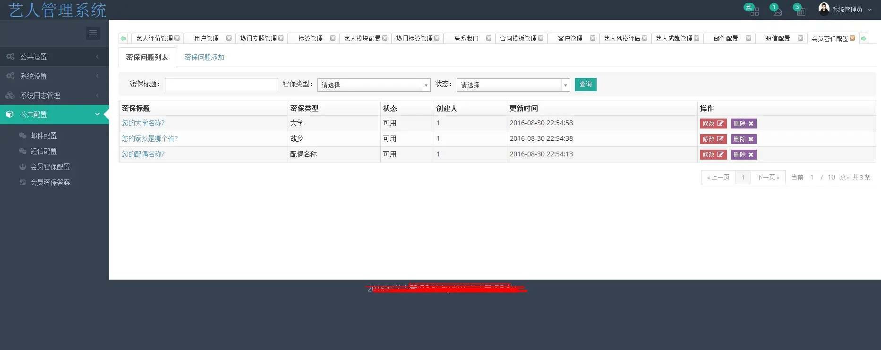
Task: Click 删除 for 您的家乡是哪个省 row
Action: [744, 139]
